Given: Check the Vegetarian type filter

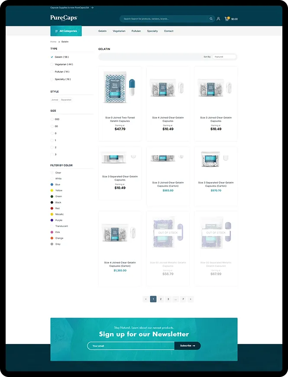Looking at the screenshot, I should [x=52, y=65].
